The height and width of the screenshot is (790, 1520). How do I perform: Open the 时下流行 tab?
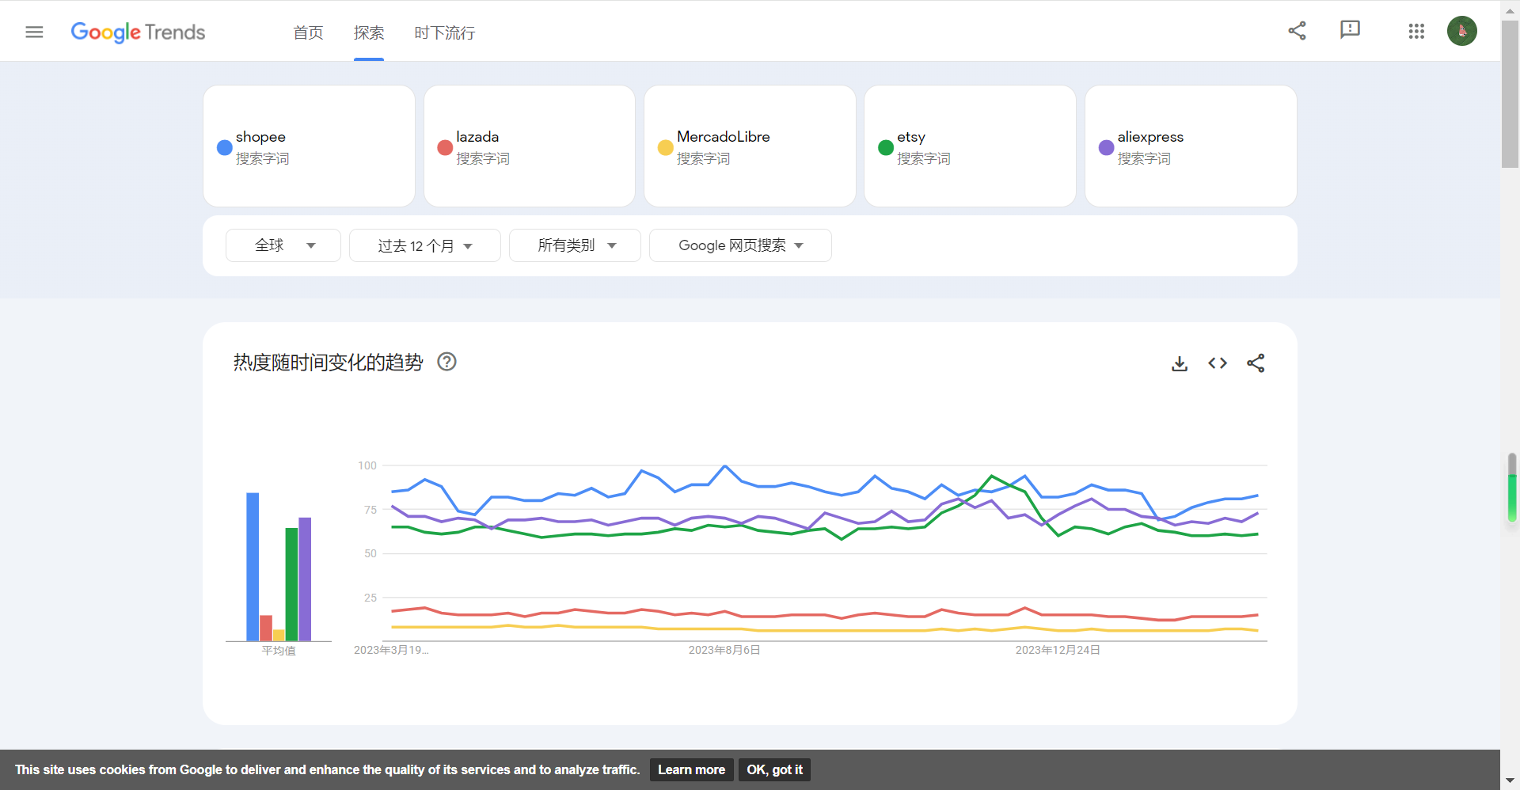point(444,33)
